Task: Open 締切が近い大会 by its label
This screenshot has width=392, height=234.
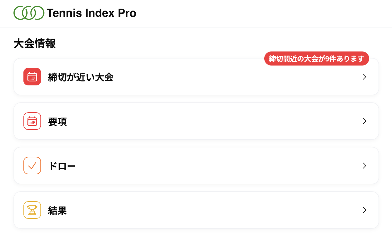Action: (81, 77)
